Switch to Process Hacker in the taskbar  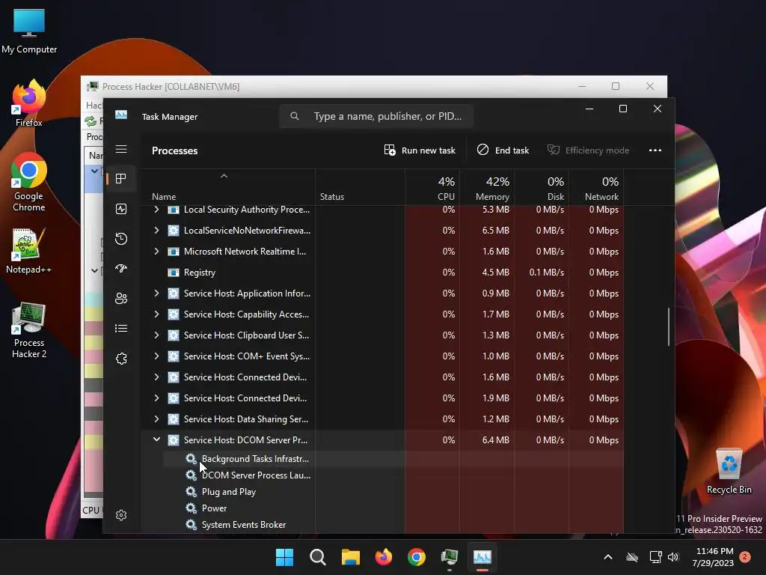click(x=450, y=557)
